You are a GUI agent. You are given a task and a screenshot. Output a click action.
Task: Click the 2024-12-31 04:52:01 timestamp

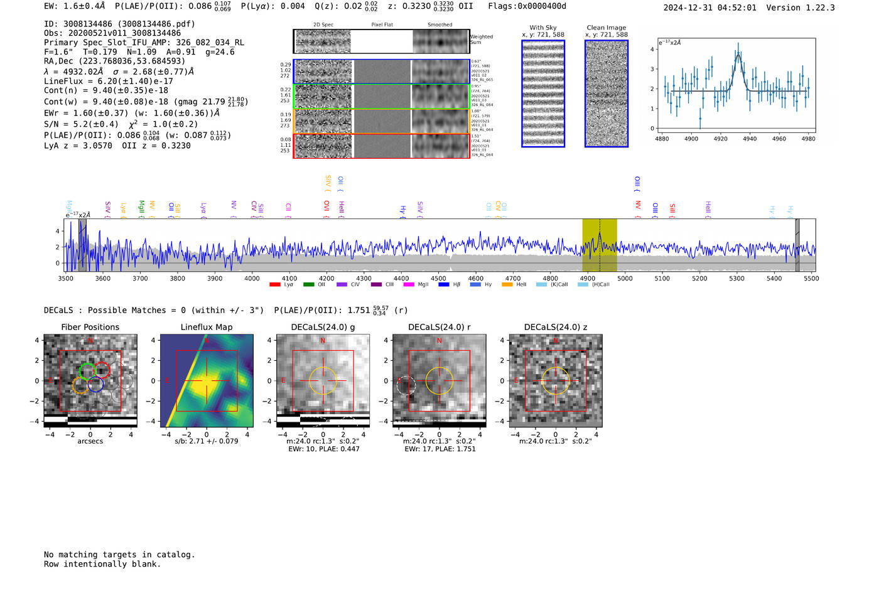pos(710,8)
